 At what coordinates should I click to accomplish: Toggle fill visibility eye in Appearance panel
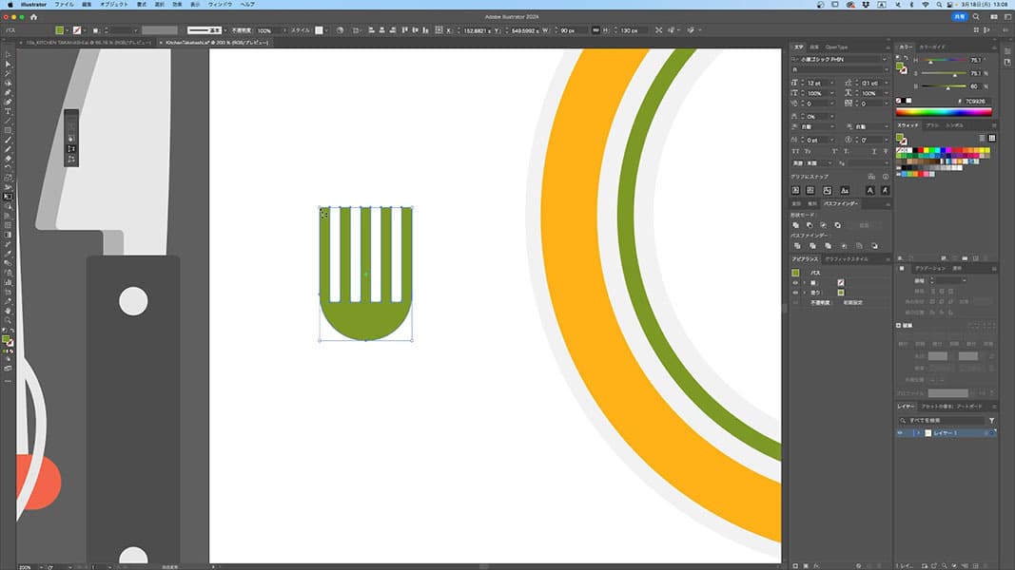coord(795,293)
